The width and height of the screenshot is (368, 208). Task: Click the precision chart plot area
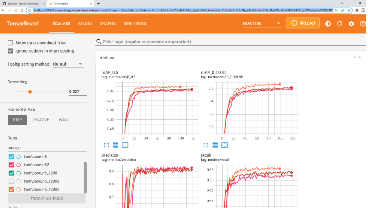pyautogui.click(x=157, y=186)
